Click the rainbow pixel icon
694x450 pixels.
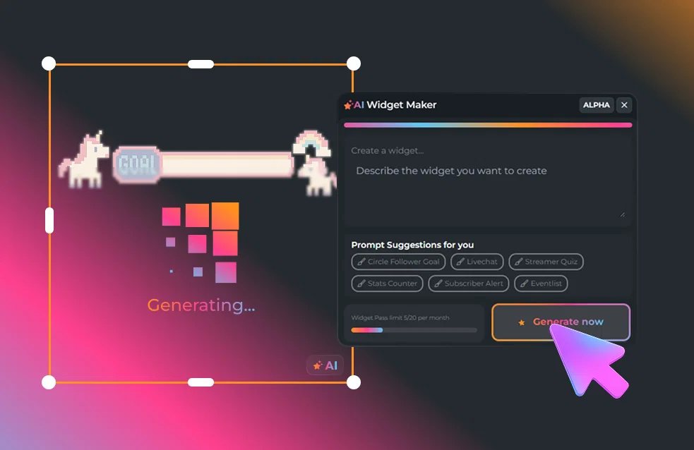(x=311, y=143)
